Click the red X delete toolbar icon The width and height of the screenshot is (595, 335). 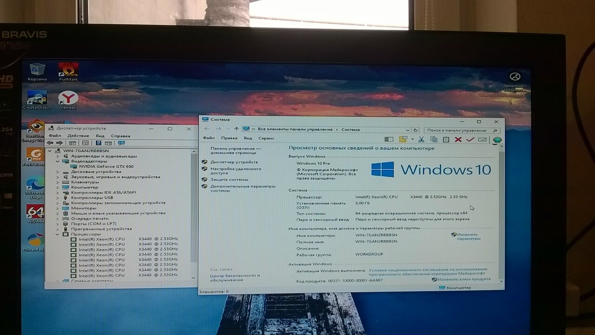click(458, 139)
